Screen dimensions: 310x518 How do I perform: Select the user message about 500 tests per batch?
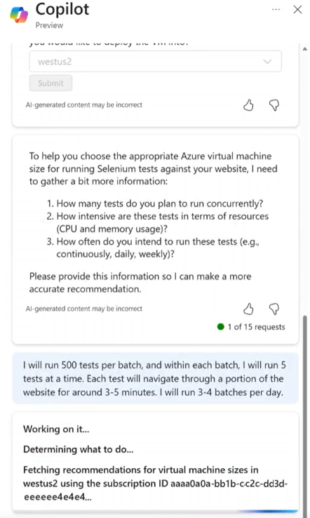pyautogui.click(x=155, y=378)
